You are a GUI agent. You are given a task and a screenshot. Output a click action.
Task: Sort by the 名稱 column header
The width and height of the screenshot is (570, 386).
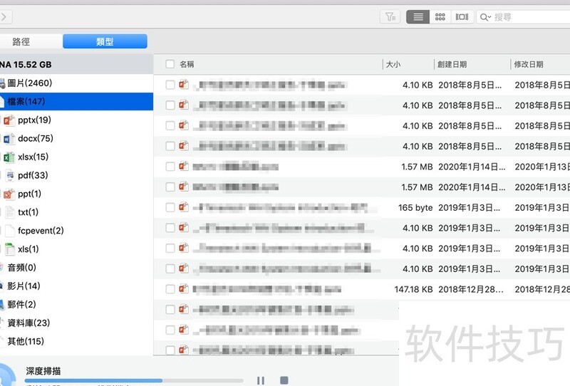tap(187, 64)
